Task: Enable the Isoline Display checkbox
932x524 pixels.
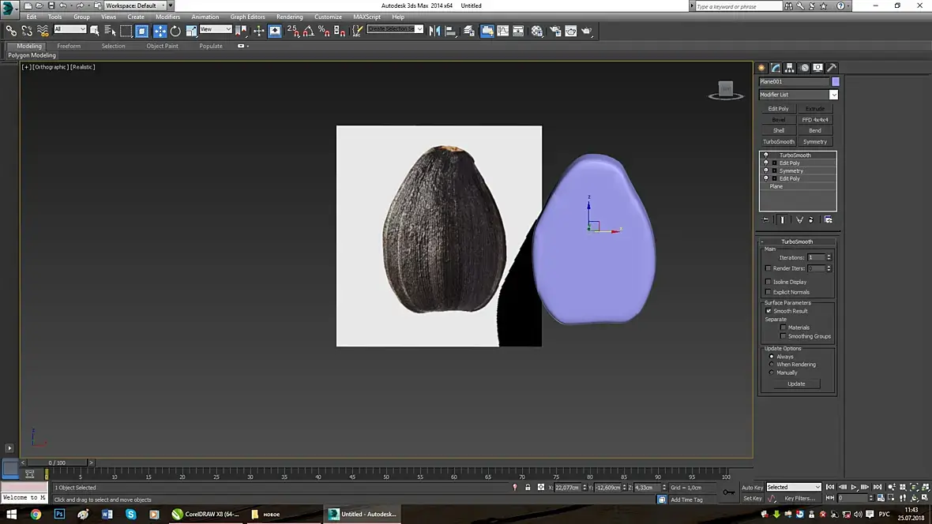Action: tap(769, 282)
